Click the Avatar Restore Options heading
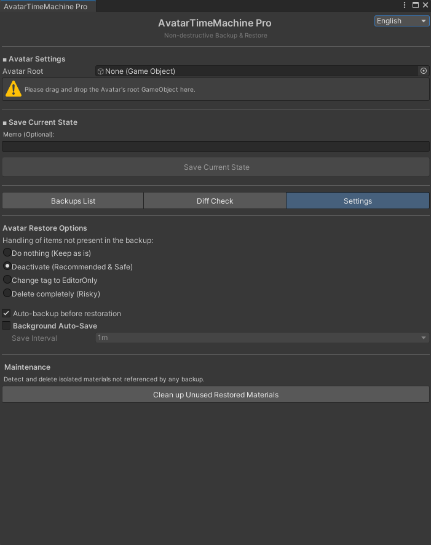The image size is (431, 545). click(45, 228)
